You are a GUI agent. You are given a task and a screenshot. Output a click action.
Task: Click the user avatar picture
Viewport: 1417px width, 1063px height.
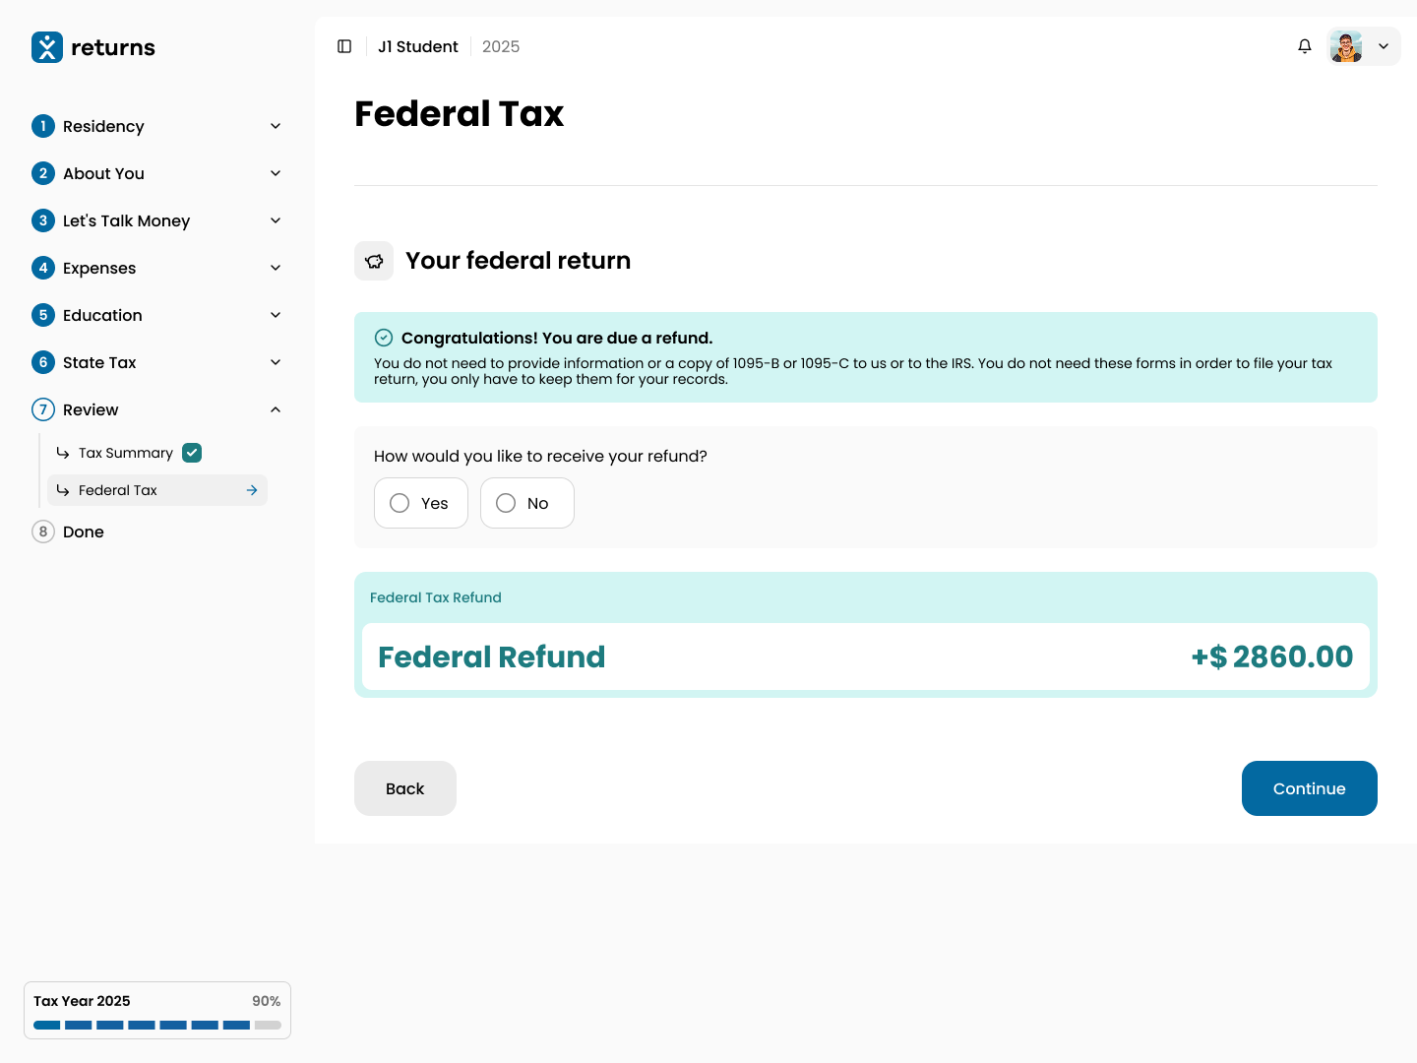pyautogui.click(x=1346, y=46)
